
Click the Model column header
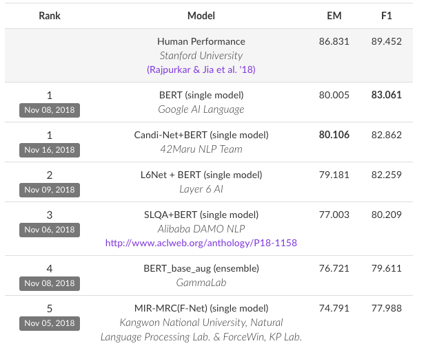(x=201, y=15)
